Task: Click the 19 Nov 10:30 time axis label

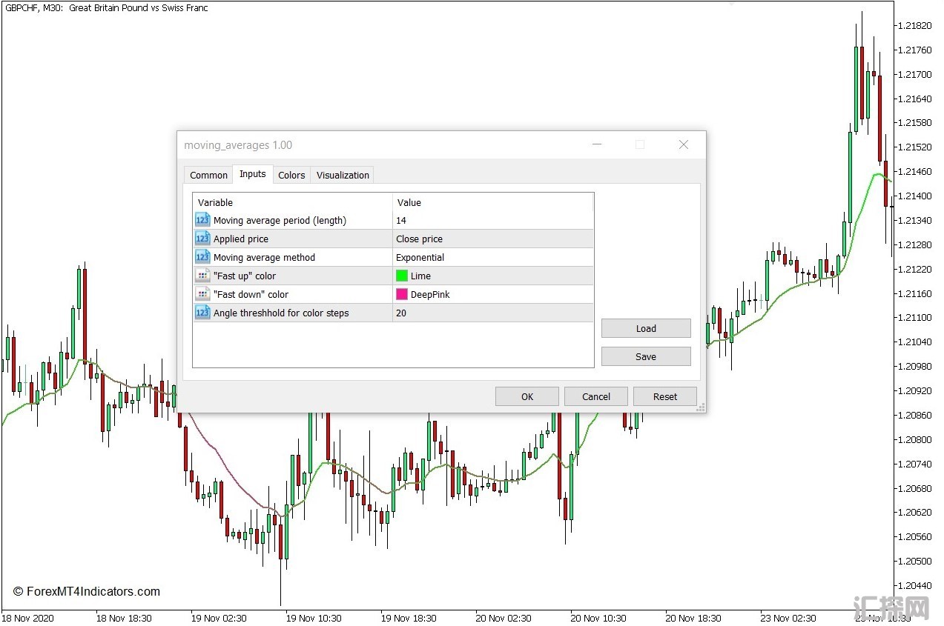Action: pos(314,618)
